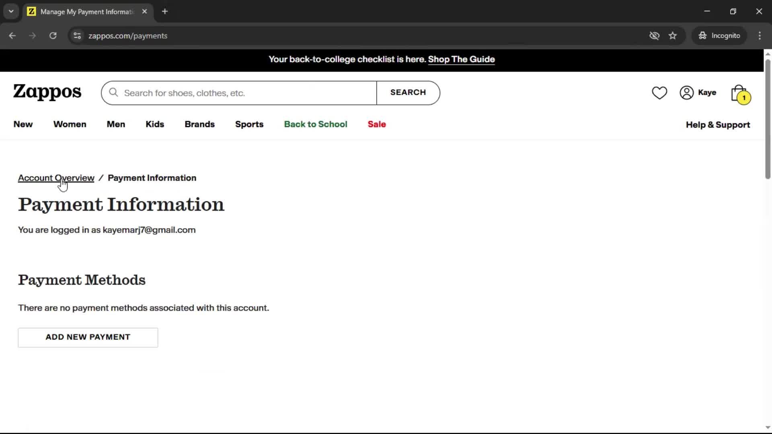
Task: Open Help & Support
Action: 718,125
